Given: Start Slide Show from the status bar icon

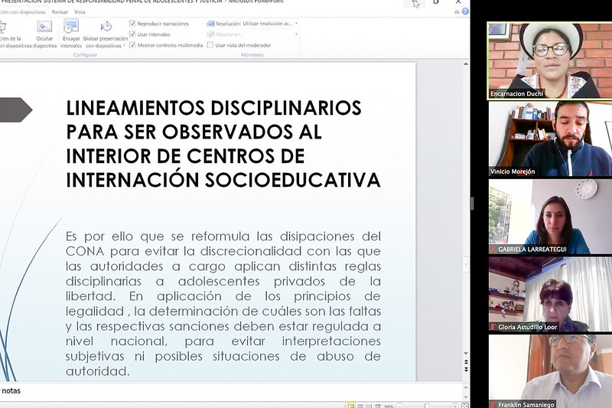Looking at the screenshot, I should 378,406.
